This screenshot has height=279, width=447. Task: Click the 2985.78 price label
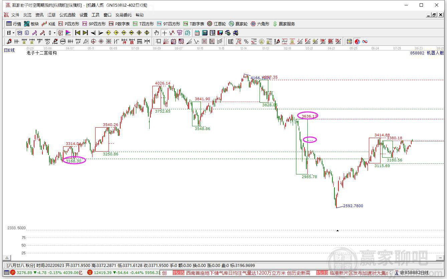(x=309, y=177)
